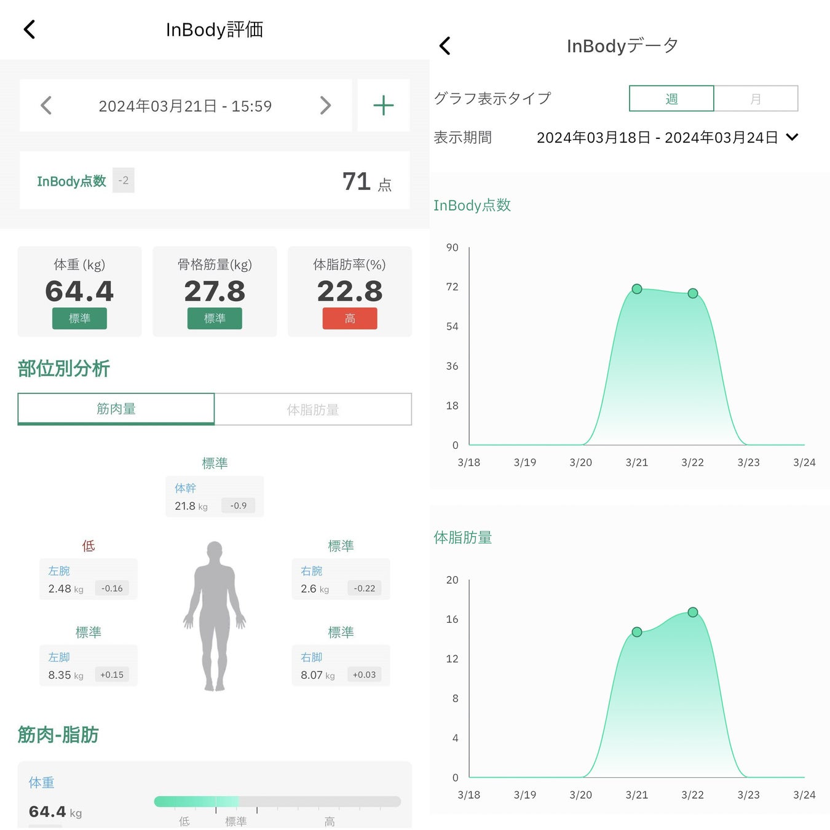The width and height of the screenshot is (830, 830).
Task: Tap the +0.15 change value for 左脚
Action: pos(112,674)
